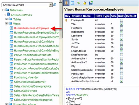Click the PostalCode column name
This screenshot has width=139, height=105.
click(x=77, y=74)
